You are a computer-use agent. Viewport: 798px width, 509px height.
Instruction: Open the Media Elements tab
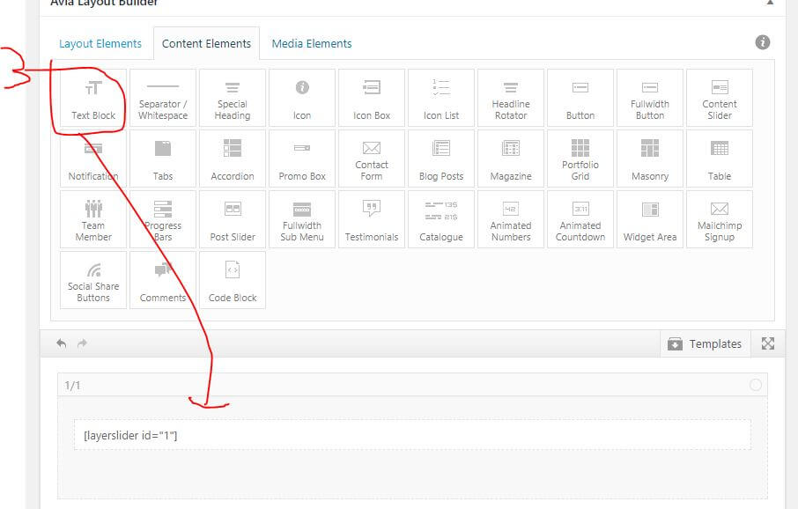tap(312, 43)
